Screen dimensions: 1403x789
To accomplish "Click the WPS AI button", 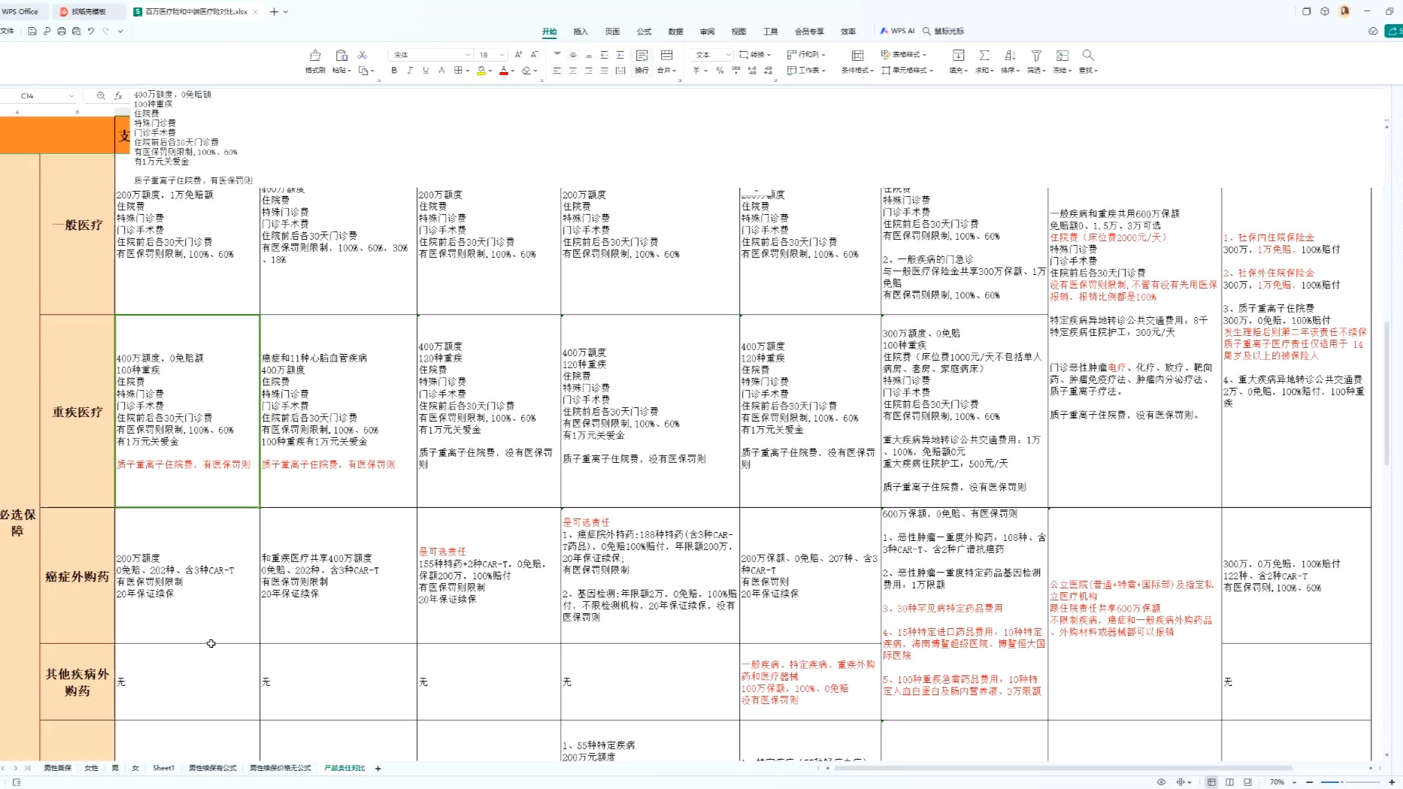I will (x=898, y=32).
